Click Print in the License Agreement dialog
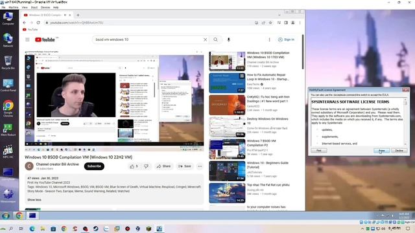 pos(319,150)
